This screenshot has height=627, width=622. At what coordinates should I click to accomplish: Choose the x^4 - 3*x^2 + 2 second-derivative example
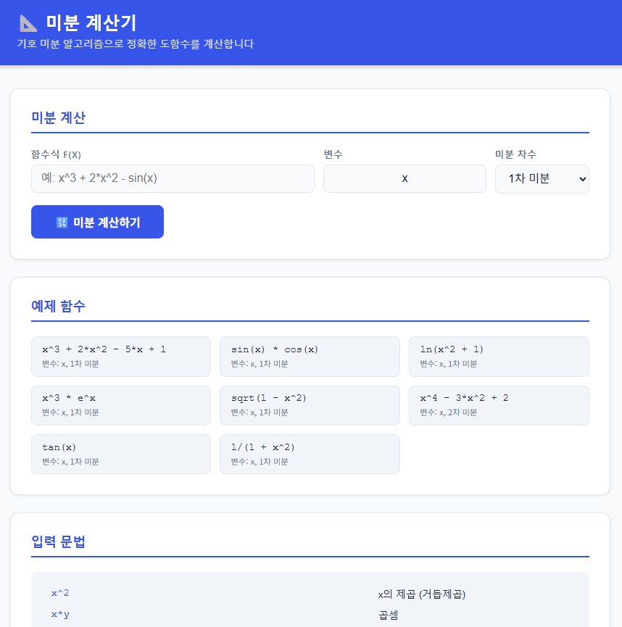coord(498,405)
